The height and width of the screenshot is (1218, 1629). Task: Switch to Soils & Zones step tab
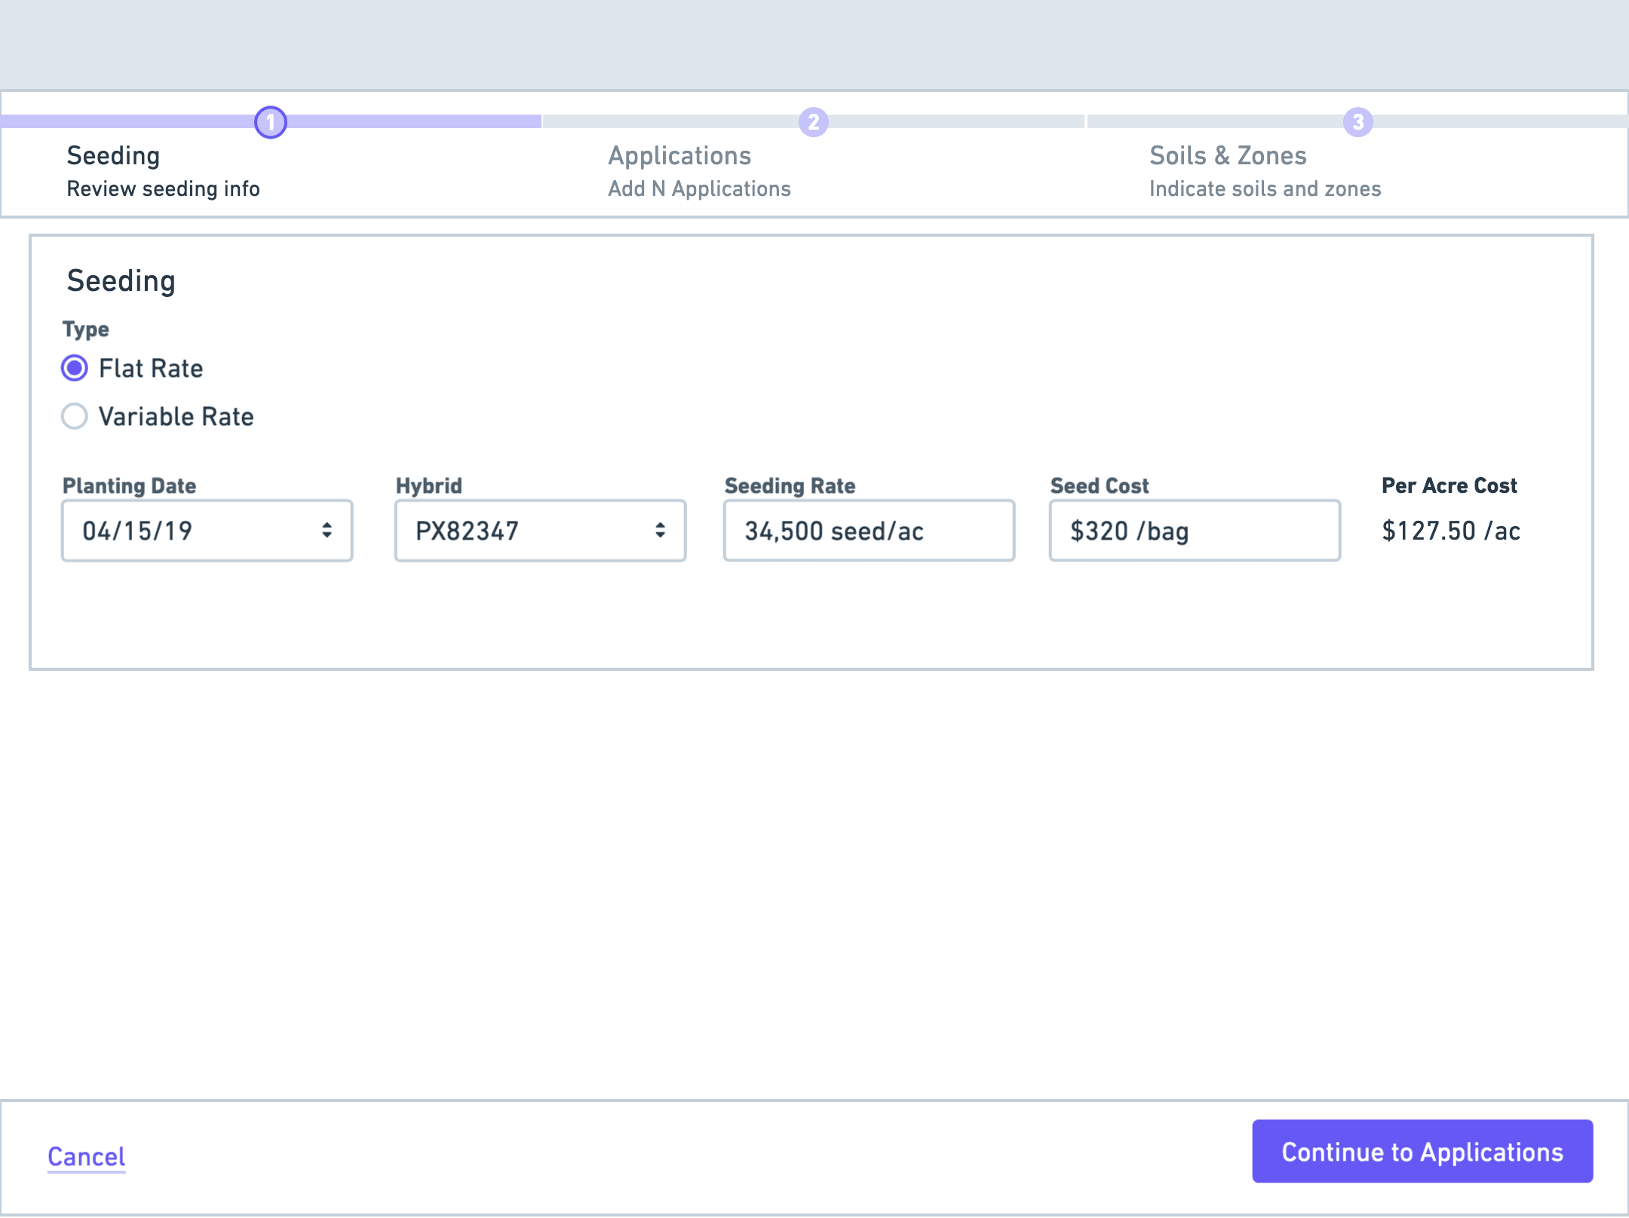tap(1228, 156)
